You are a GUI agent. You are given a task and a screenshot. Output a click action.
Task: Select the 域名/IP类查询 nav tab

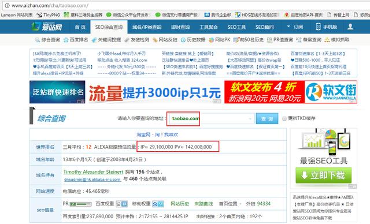tap(147, 27)
